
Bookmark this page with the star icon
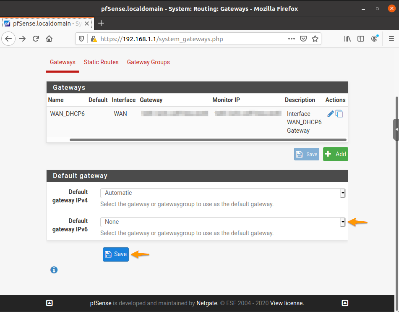click(315, 38)
